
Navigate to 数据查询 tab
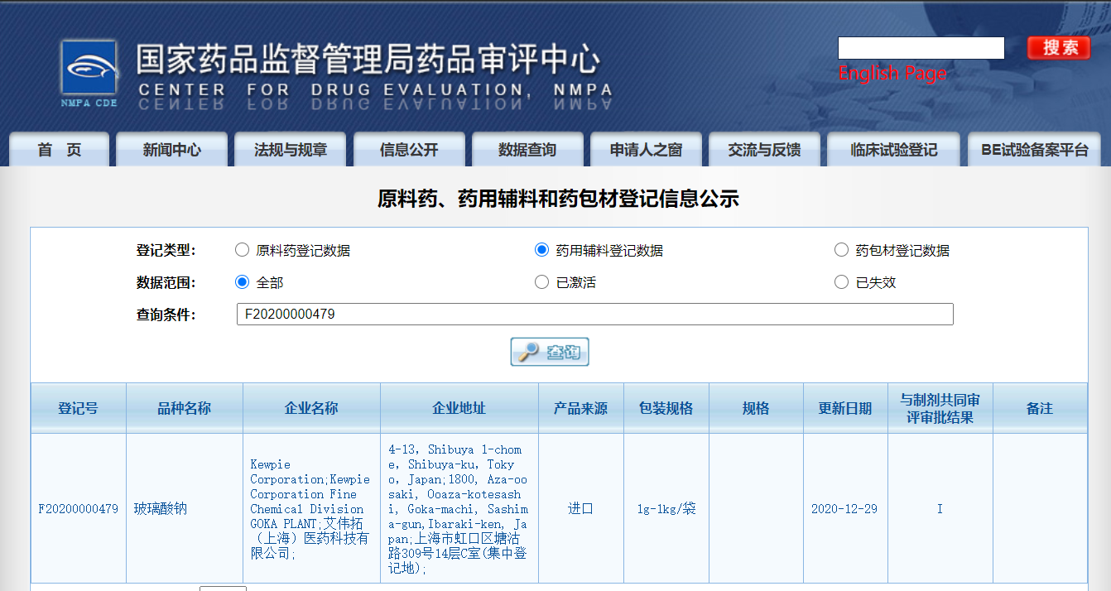click(527, 148)
